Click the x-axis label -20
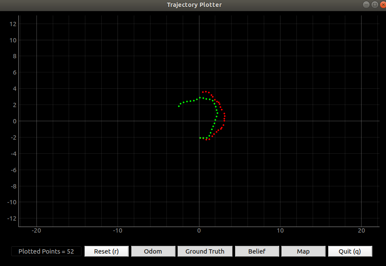This screenshot has width=386, height=266. click(36, 230)
